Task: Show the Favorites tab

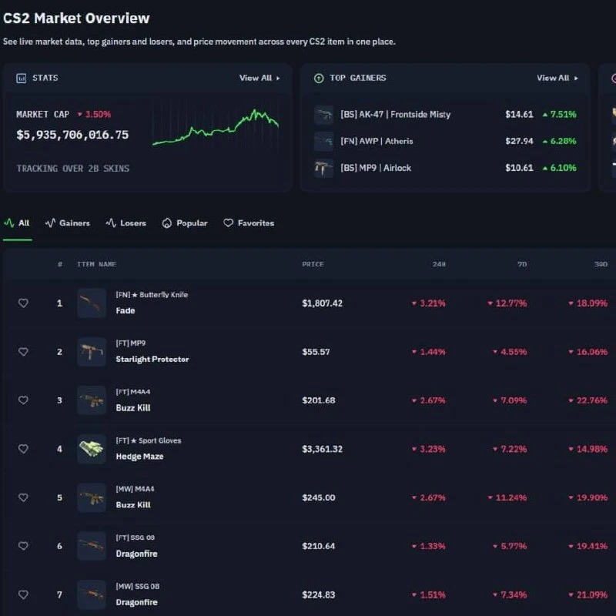Action: [x=249, y=223]
